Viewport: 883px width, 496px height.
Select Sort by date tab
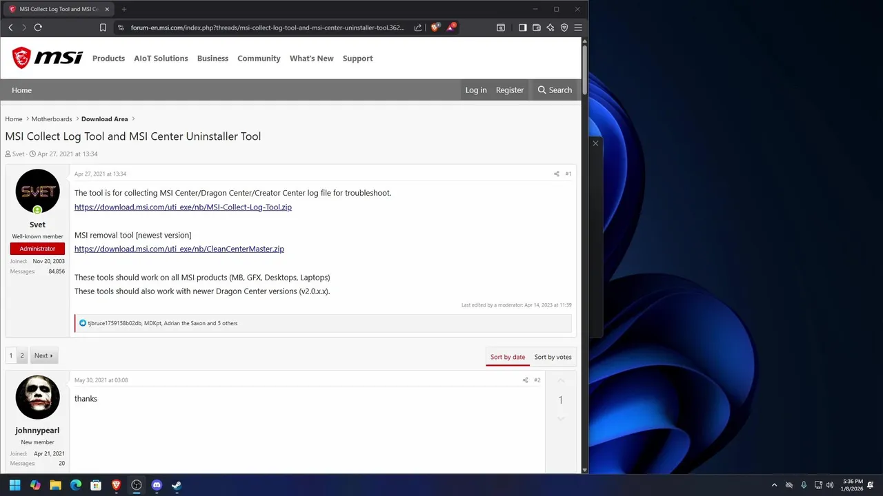coord(508,357)
